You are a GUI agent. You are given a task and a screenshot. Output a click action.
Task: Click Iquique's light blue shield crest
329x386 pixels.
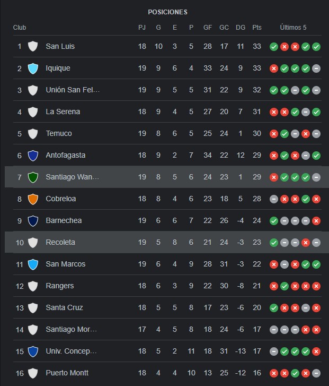tap(33, 68)
